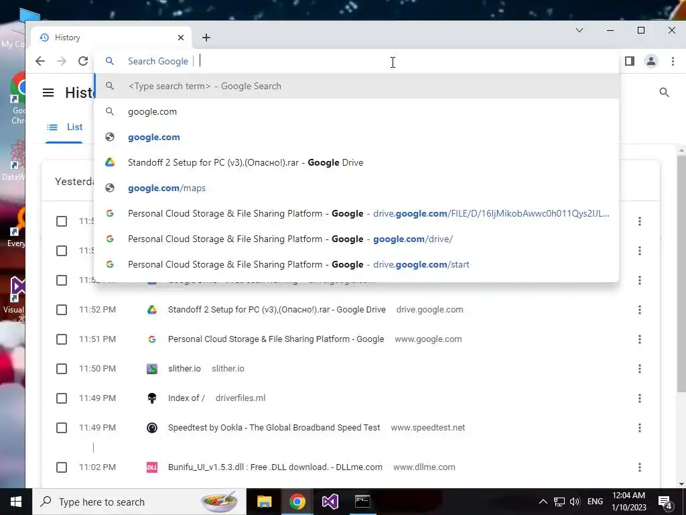
Task: Open more actions for Bunifu_UI entry
Action: (640, 467)
